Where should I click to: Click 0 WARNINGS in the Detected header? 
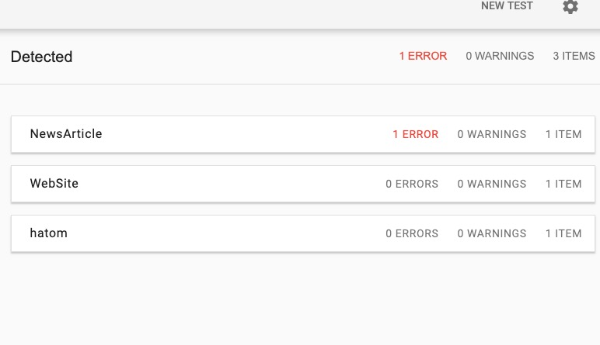click(500, 56)
